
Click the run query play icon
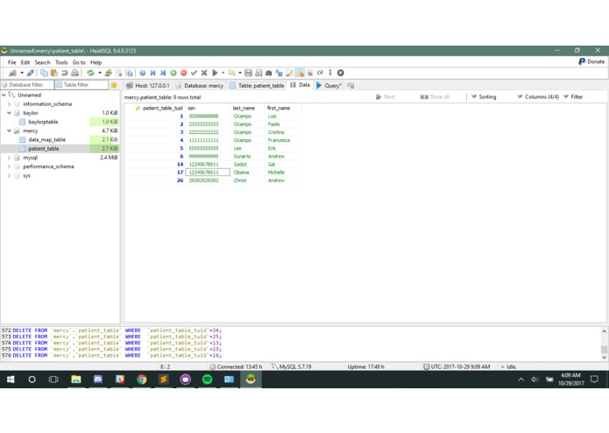coord(215,73)
